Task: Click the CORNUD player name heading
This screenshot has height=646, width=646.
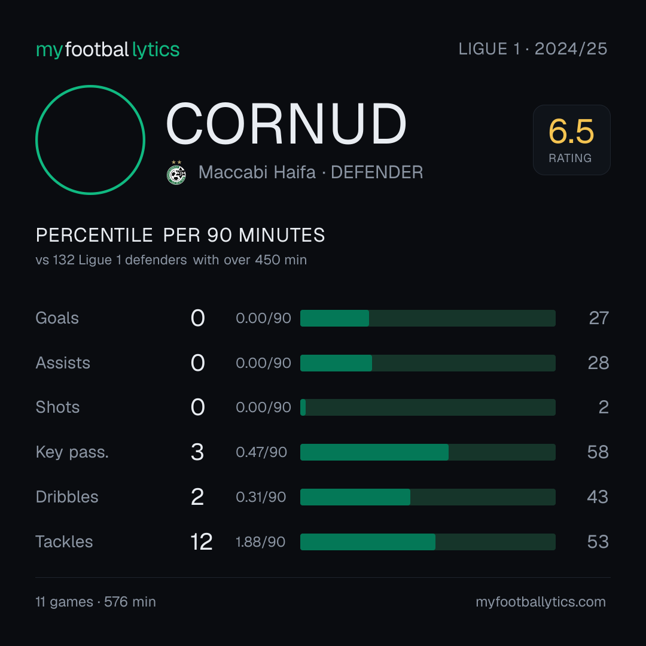Action: click(286, 124)
